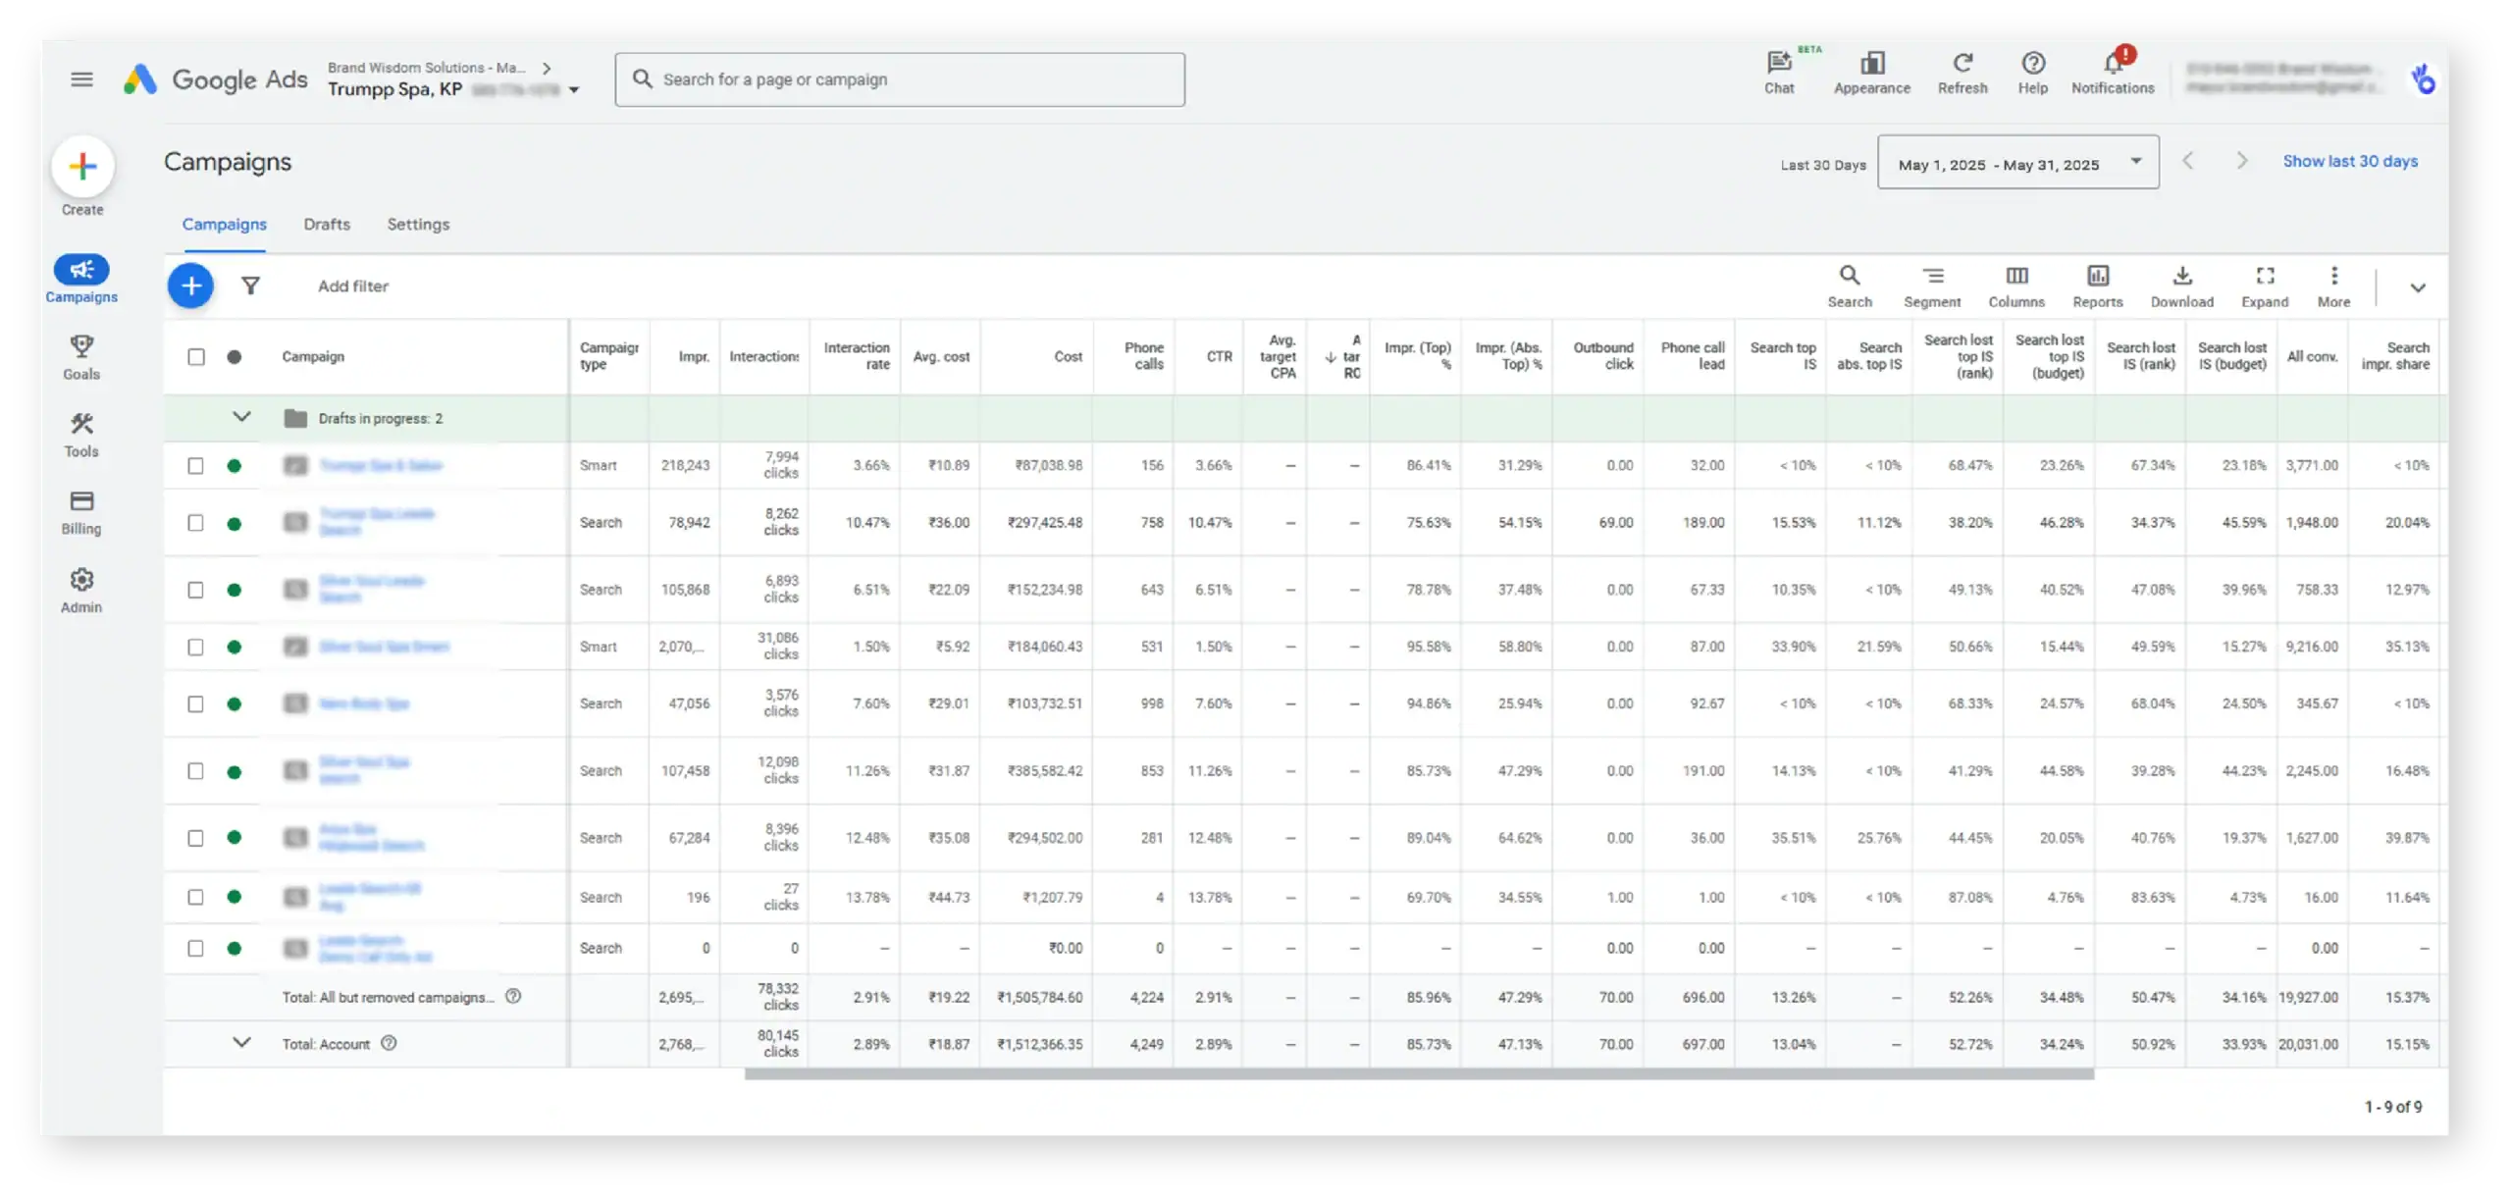Check the campaign with 67,284 impressions
Viewport: 2512px width, 1198px height.
(x=196, y=838)
